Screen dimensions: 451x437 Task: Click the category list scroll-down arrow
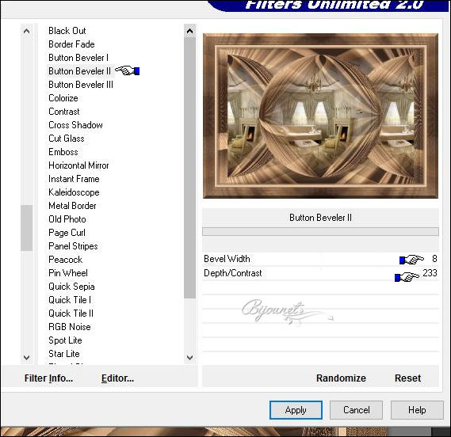pos(26,357)
